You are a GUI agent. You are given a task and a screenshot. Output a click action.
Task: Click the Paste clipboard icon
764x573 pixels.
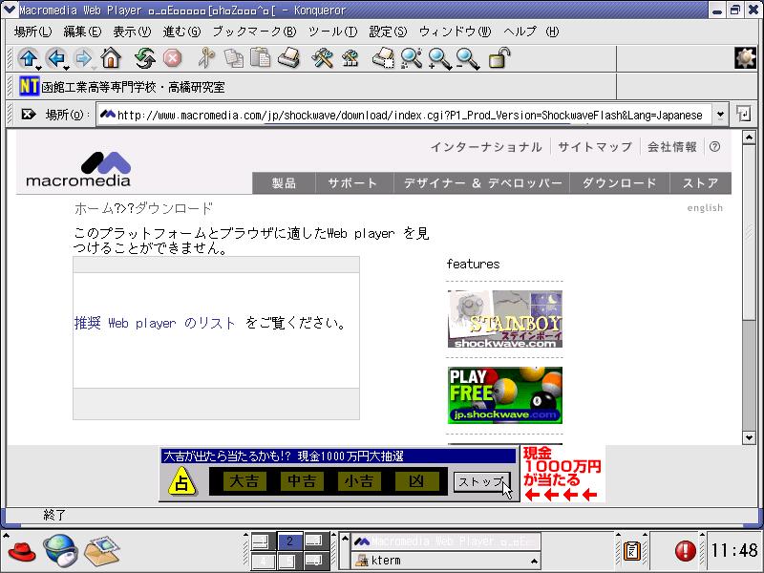point(261,58)
